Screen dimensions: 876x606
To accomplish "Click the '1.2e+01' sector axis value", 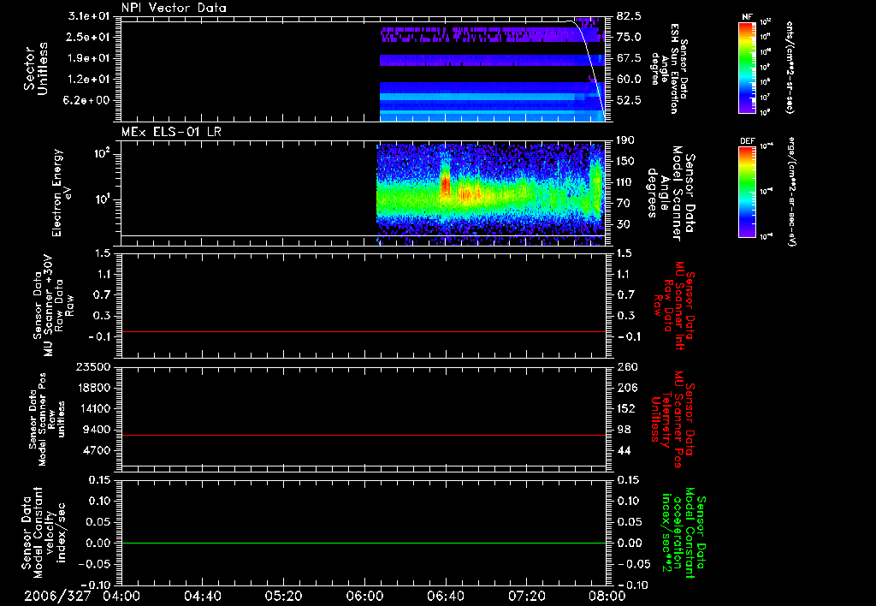I will [x=89, y=80].
